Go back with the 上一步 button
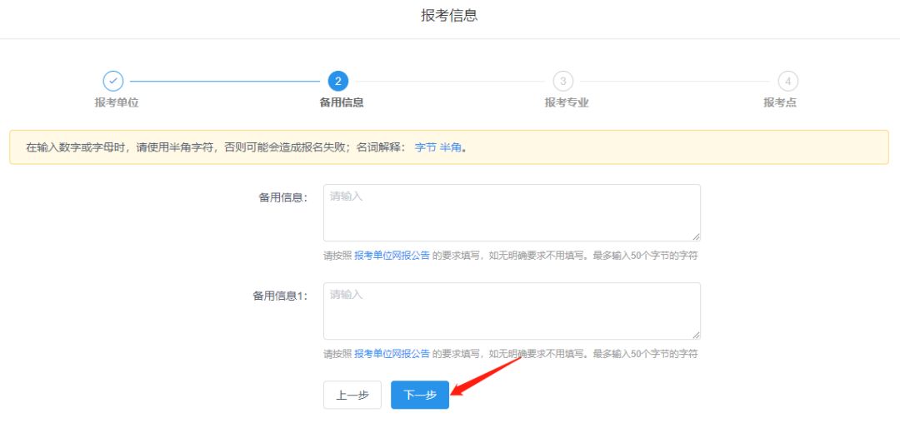This screenshot has width=900, height=428. click(x=352, y=396)
